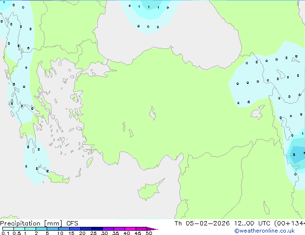Viewport: 305px width, 235px height.
Task: Click the '[mm]' unit label
Action: (x=53, y=223)
